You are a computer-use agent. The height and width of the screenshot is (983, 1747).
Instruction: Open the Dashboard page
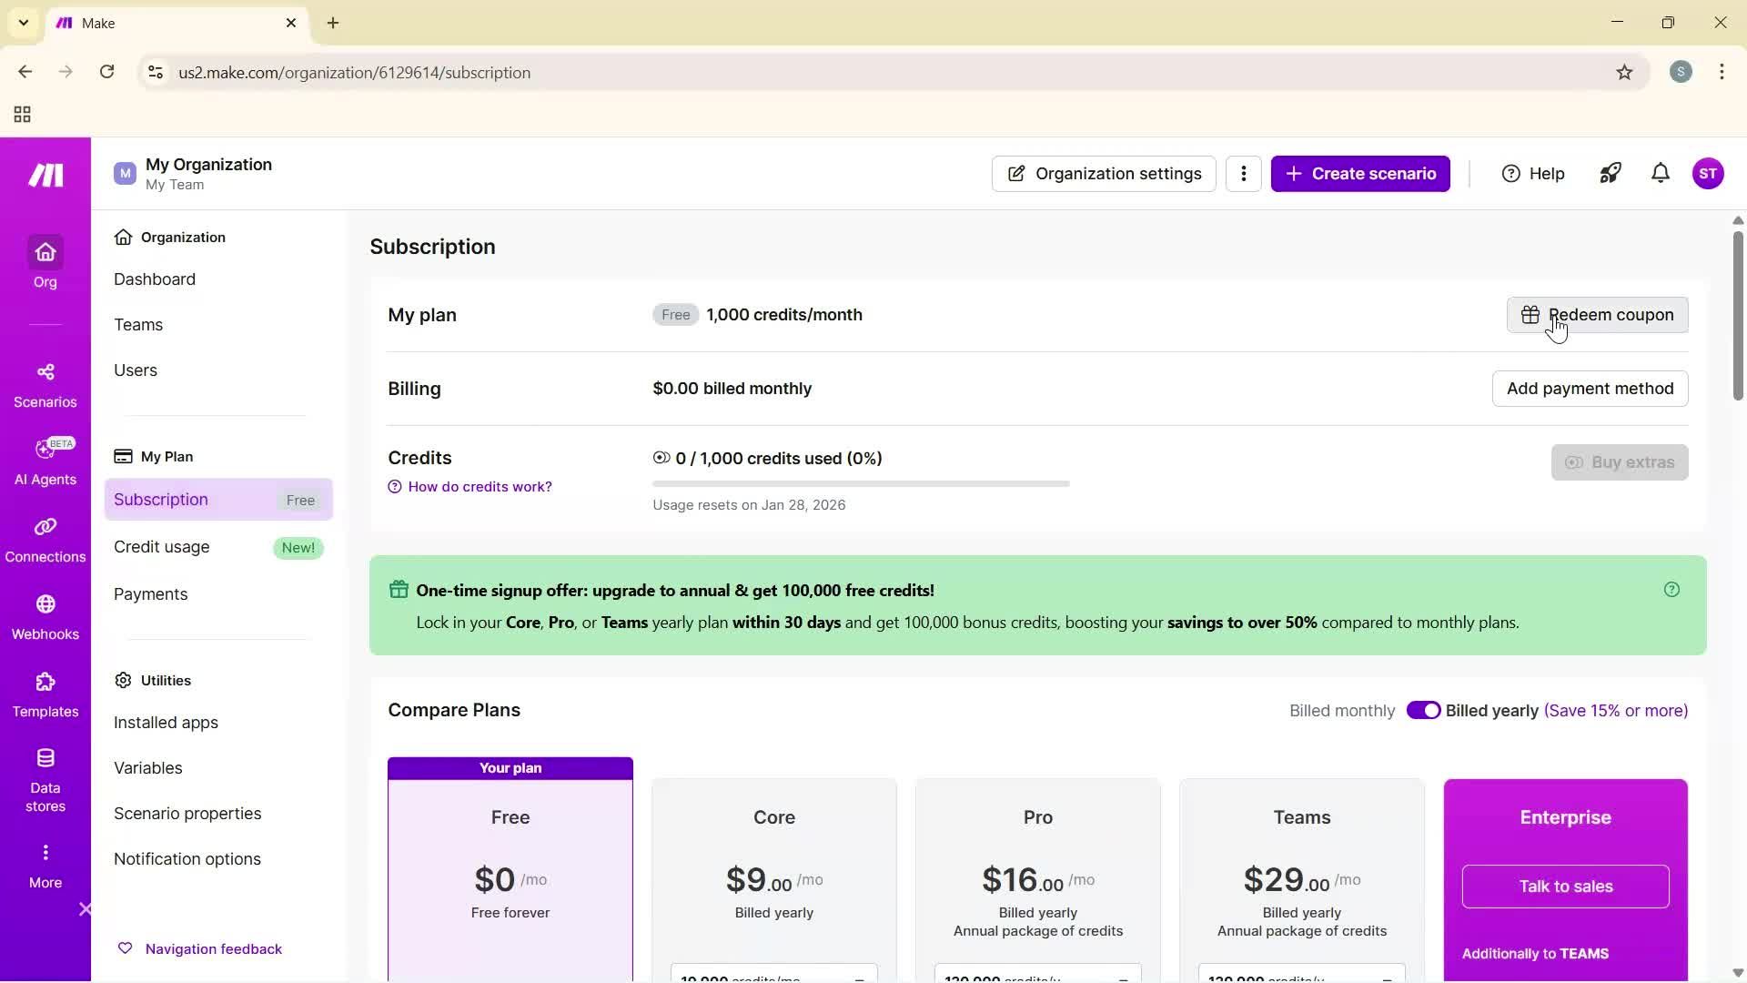(x=155, y=279)
